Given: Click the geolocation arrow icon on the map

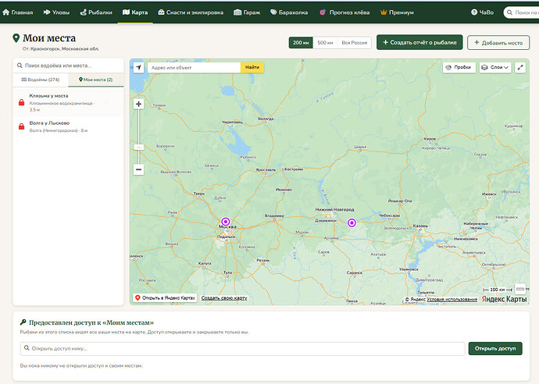Looking at the screenshot, I should [138, 67].
